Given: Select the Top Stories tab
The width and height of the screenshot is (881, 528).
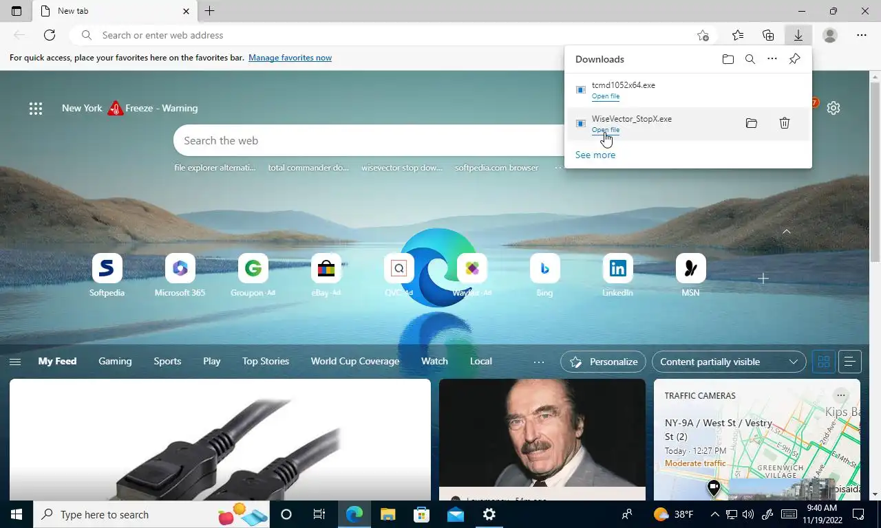Looking at the screenshot, I should coord(266,361).
